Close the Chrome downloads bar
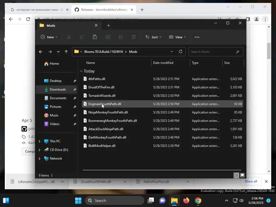 pos(266,181)
